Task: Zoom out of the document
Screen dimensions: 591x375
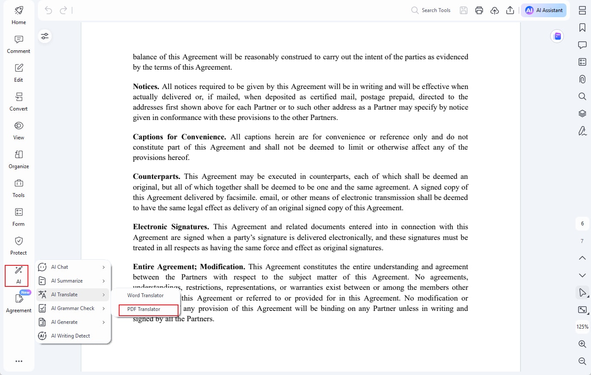Action: [582, 361]
